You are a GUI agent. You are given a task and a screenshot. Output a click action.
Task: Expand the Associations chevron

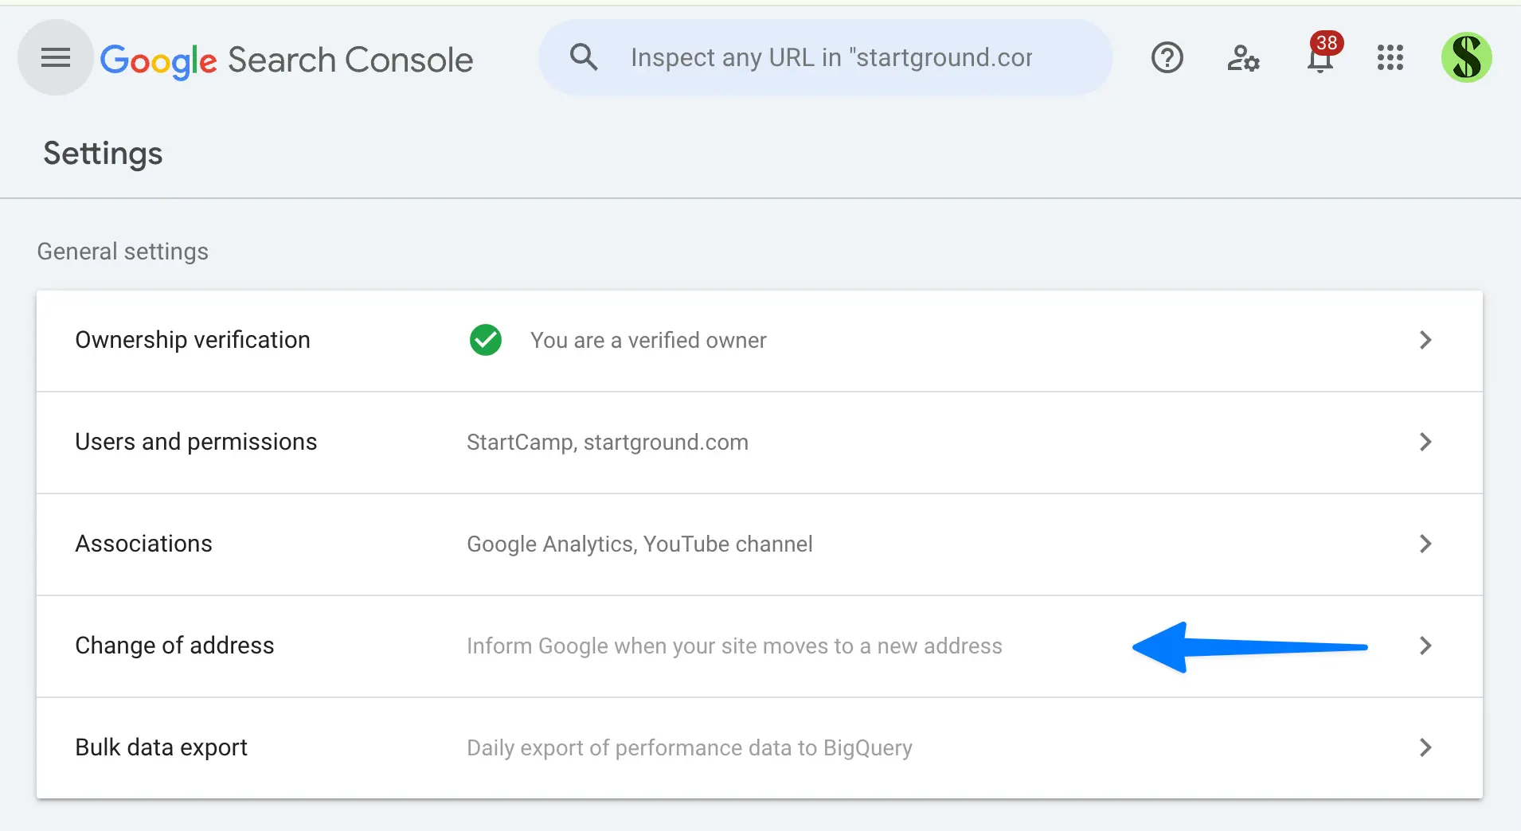click(1425, 544)
